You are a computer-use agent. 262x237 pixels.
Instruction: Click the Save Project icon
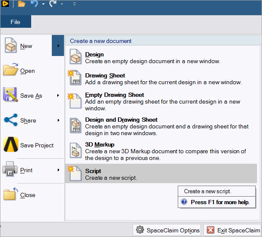coord(11,145)
